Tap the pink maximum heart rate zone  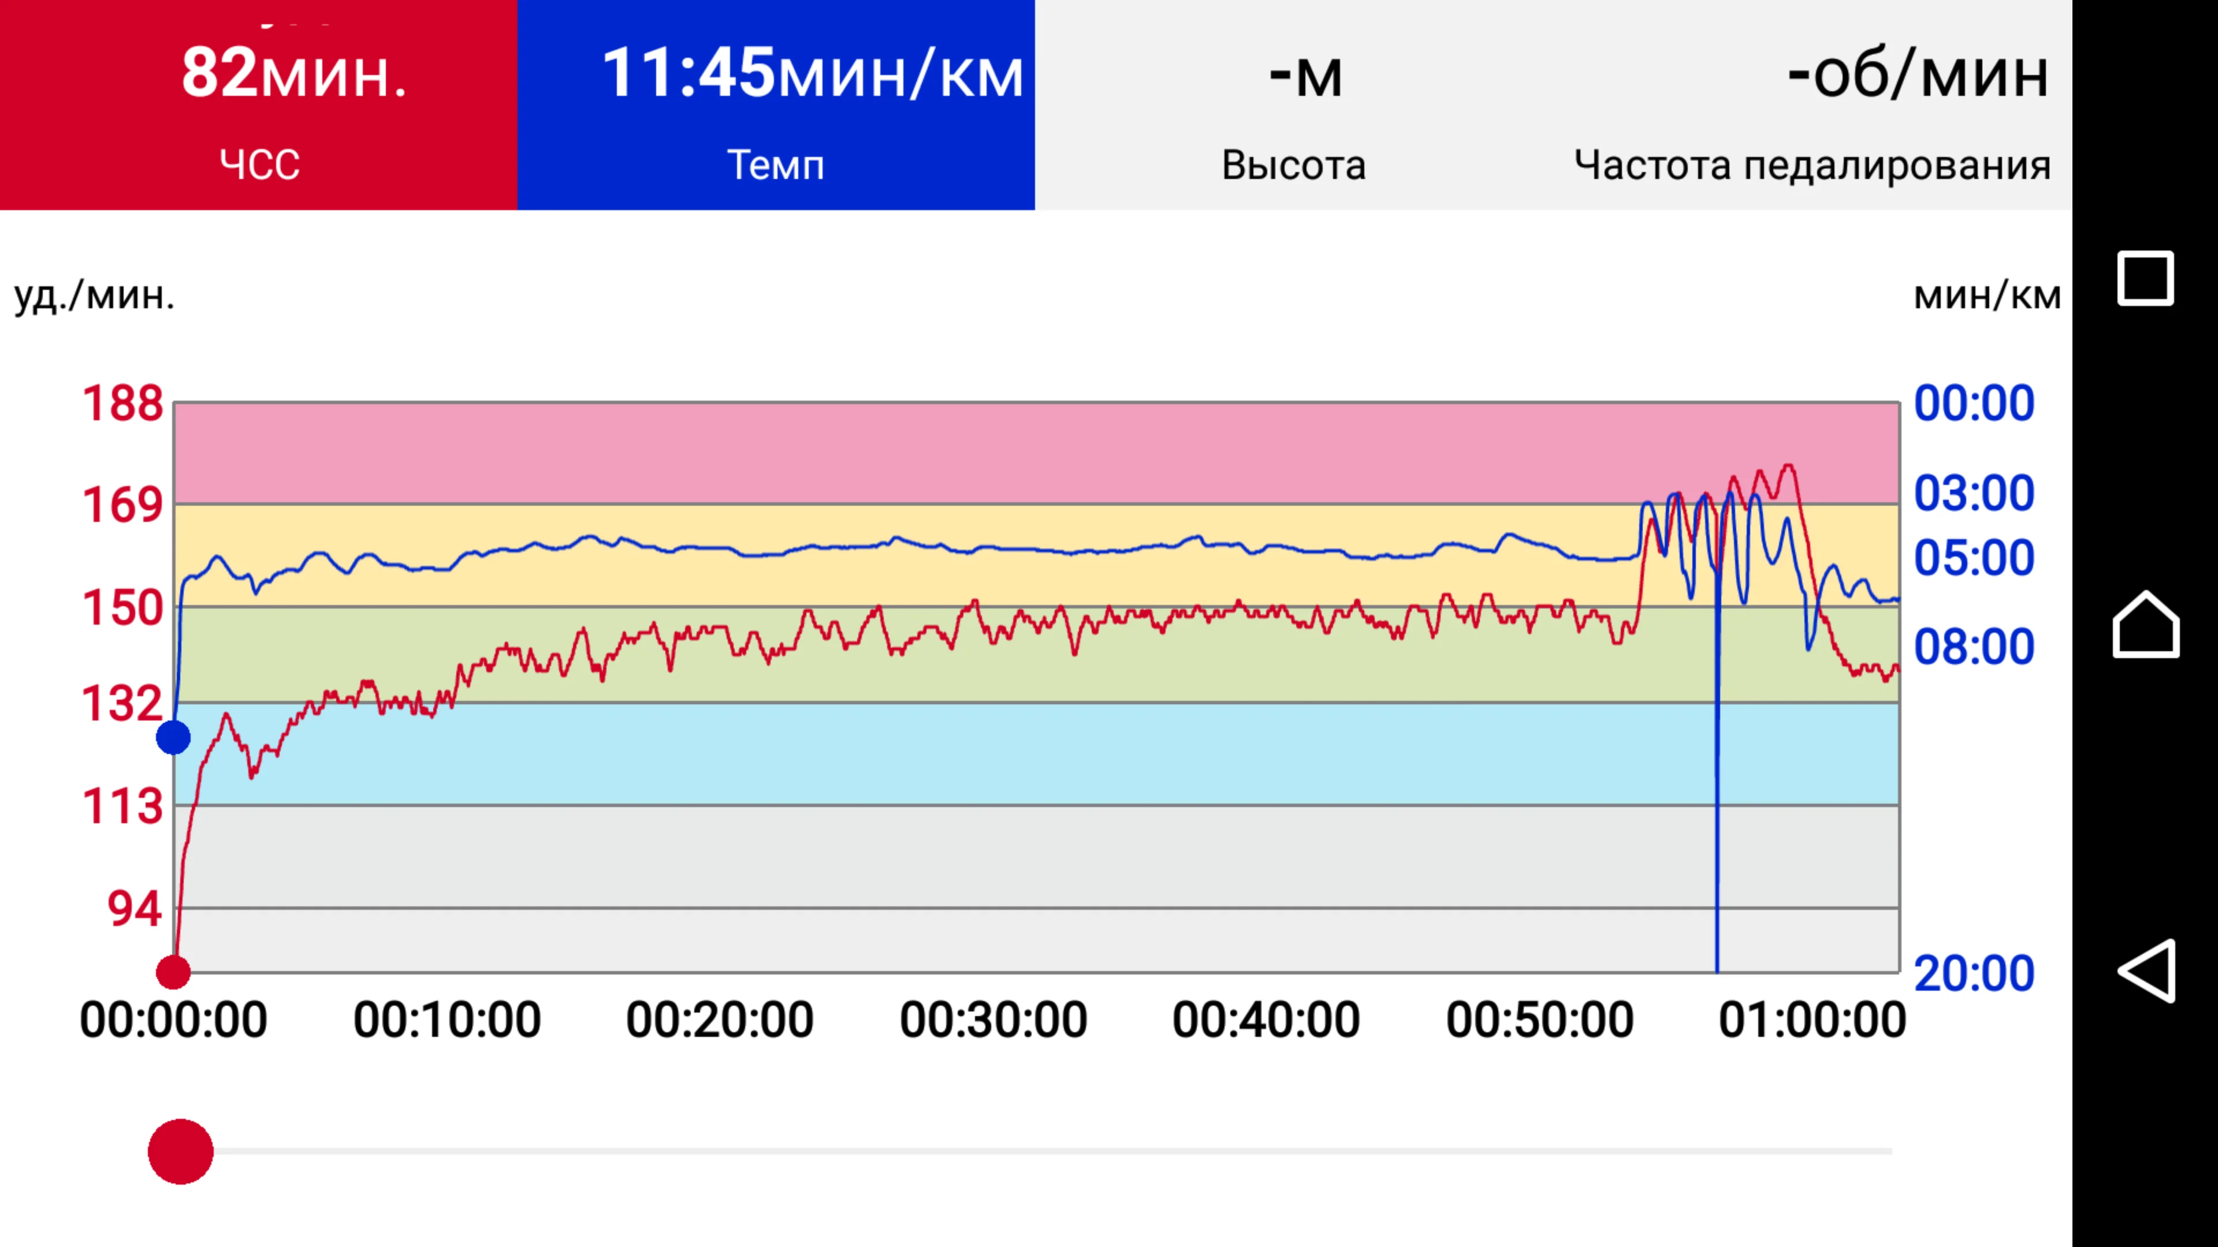(861, 452)
